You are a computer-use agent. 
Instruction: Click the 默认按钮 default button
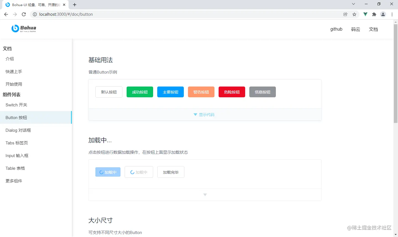point(109,92)
